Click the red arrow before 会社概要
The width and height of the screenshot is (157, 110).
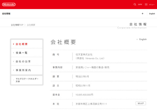(14, 44)
